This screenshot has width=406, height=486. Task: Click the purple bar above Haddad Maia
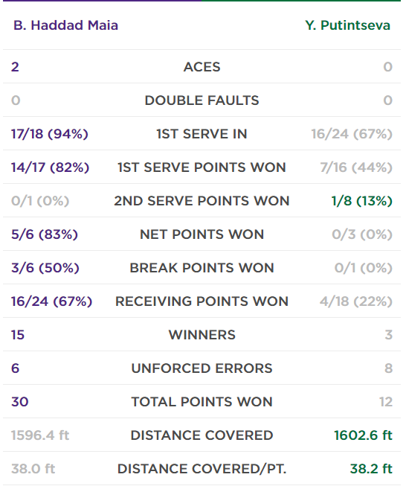point(102,1)
